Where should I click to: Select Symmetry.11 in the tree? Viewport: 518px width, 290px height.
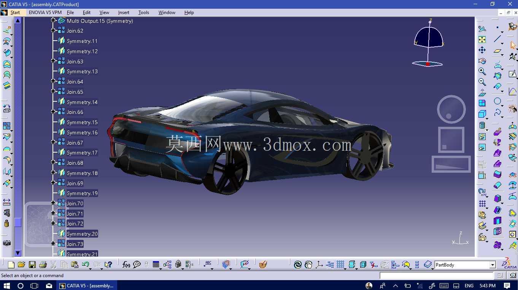pyautogui.click(x=82, y=41)
